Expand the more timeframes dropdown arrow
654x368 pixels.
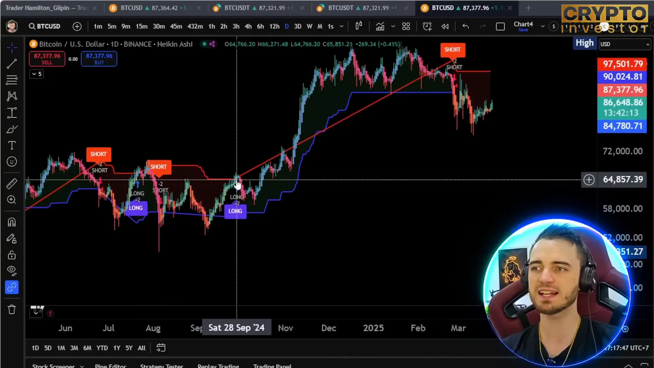pos(342,26)
